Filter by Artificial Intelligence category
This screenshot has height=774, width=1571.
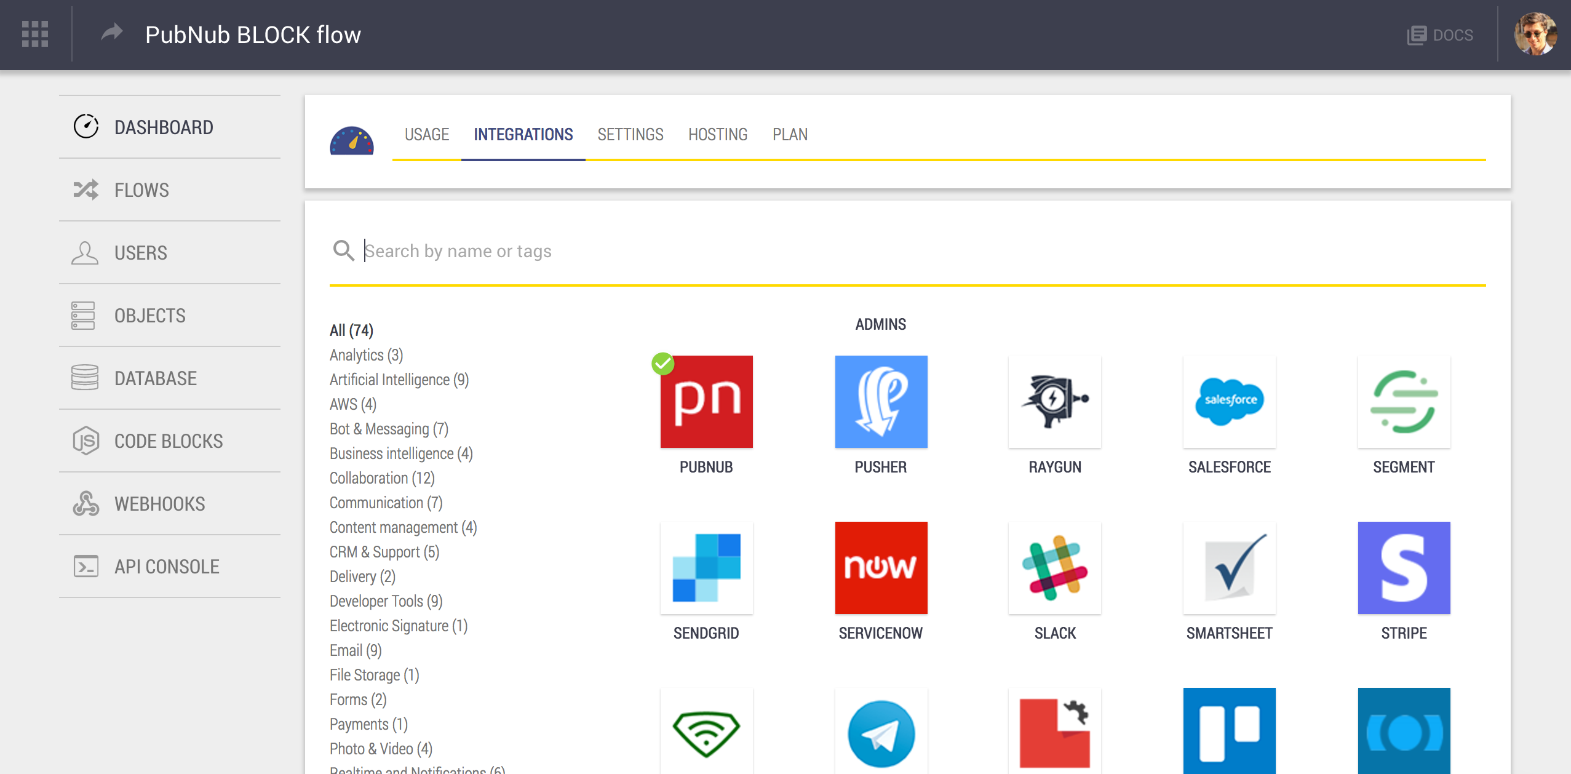(x=399, y=380)
